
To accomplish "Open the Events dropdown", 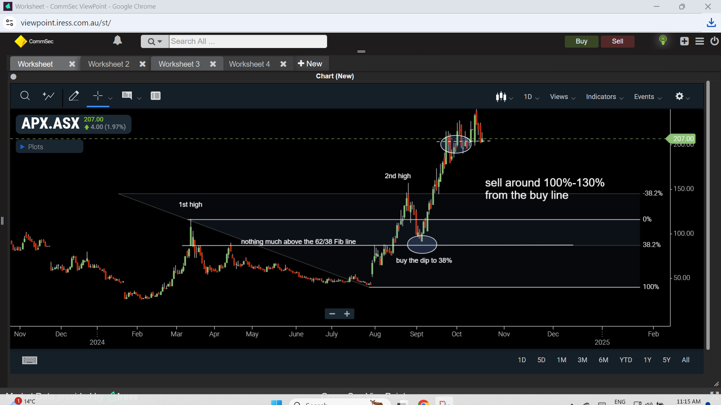I will pyautogui.click(x=648, y=97).
